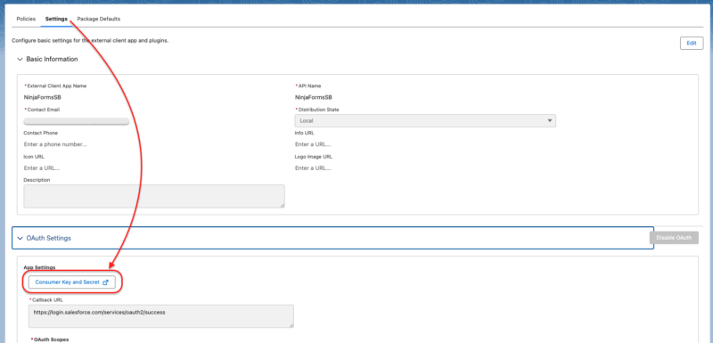The height and width of the screenshot is (343, 713).
Task: Click the OAuth Settings heading text
Action: (x=49, y=238)
